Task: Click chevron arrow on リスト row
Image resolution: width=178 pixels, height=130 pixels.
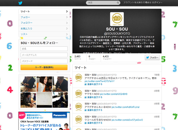Action: 67,34
